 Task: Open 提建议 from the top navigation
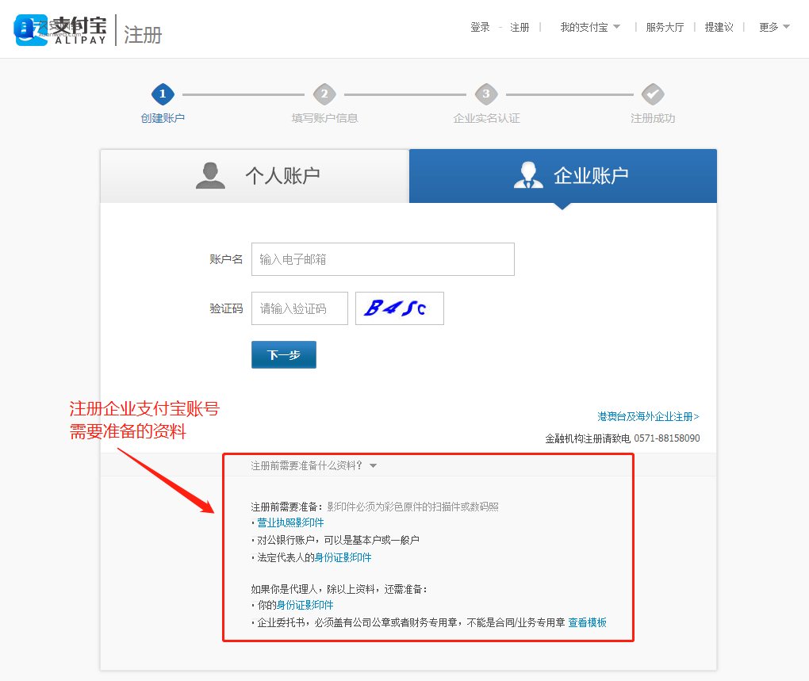[x=719, y=27]
